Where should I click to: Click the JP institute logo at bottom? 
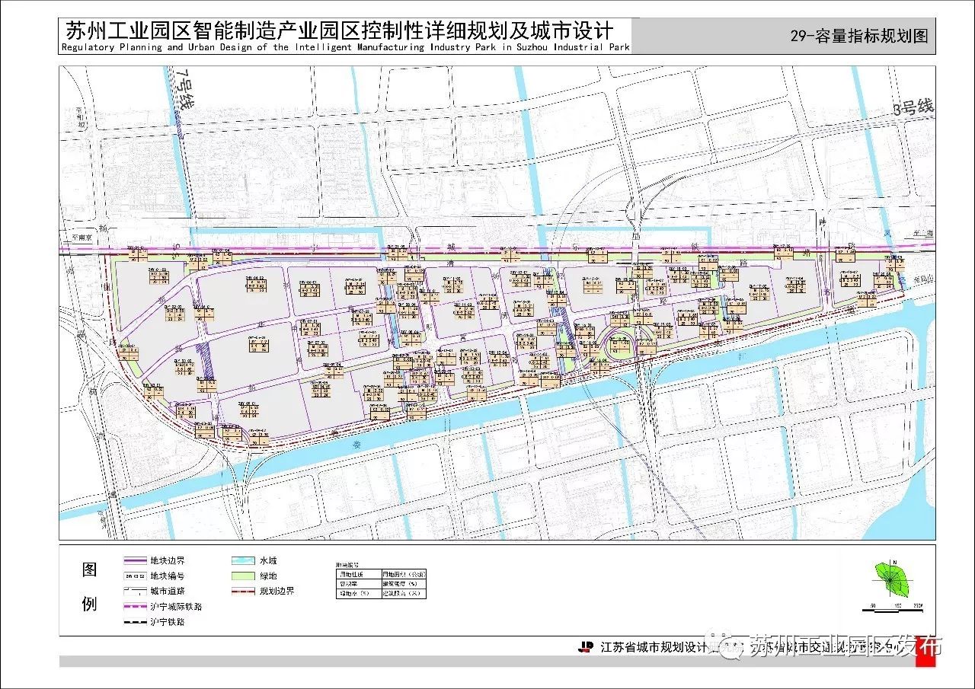click(x=585, y=645)
